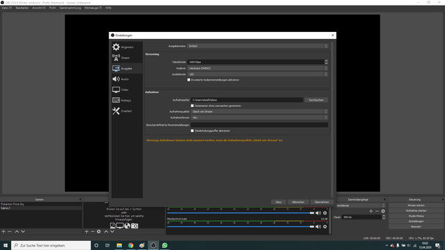Image resolution: width=445 pixels, height=250 pixels.
Task: Remove selected scene with minus icon
Action: 9,231
